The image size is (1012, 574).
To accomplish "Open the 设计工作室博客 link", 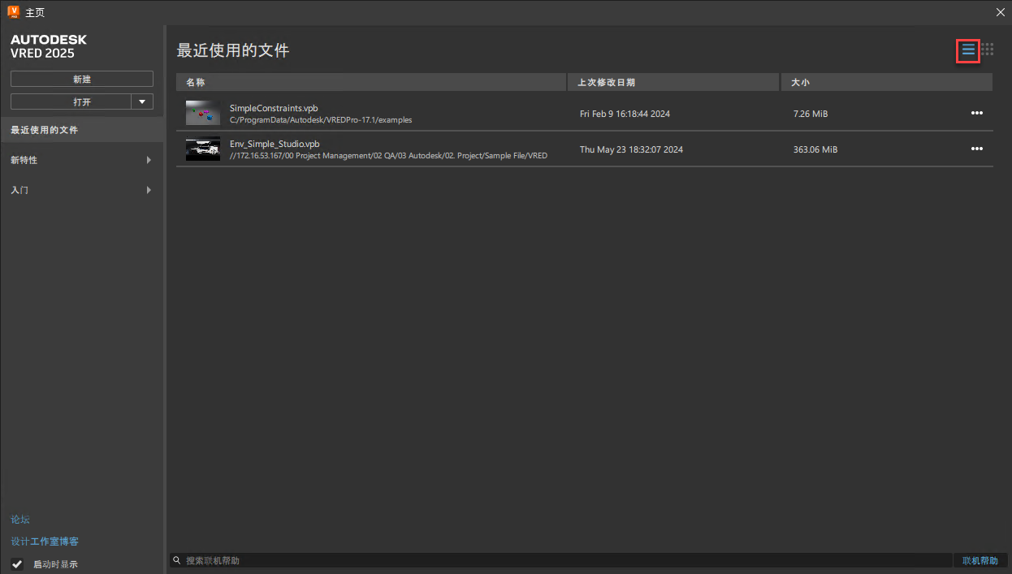I will (x=45, y=542).
